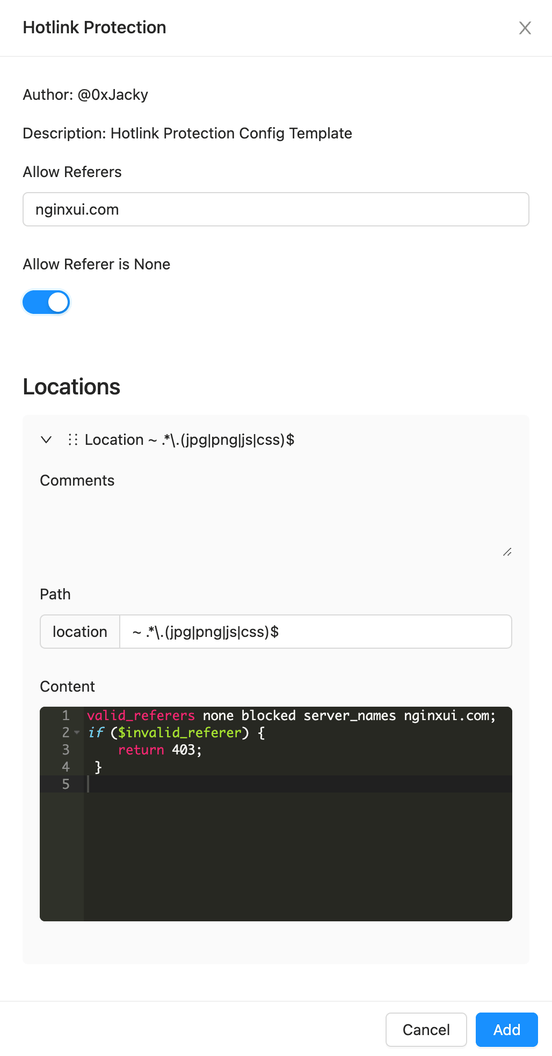This screenshot has height=1056, width=552.
Task: Click the drag handle beside Location
Action: 72,440
